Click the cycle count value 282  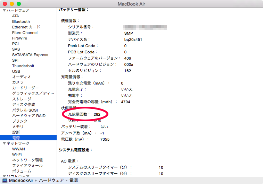click(97, 114)
